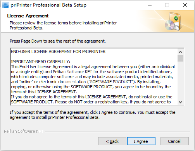
Task: Click the I Agree button
Action: 141,141
